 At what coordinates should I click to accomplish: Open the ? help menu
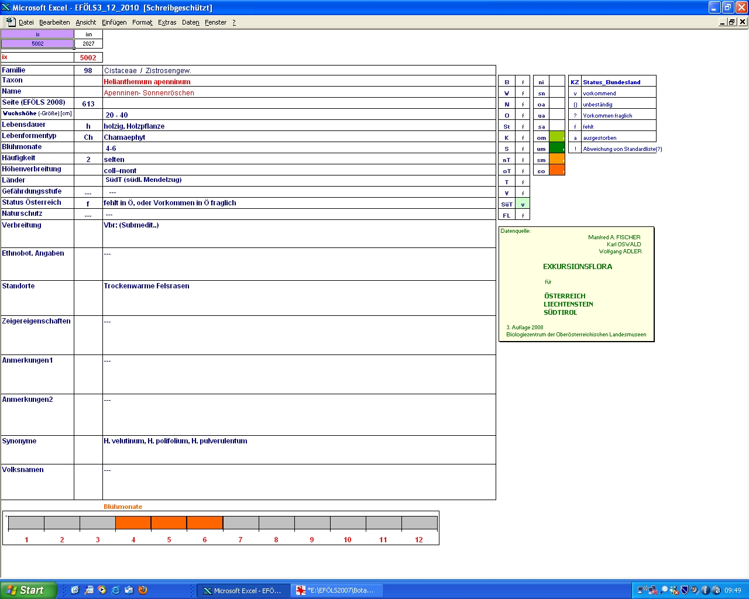pyautogui.click(x=234, y=22)
